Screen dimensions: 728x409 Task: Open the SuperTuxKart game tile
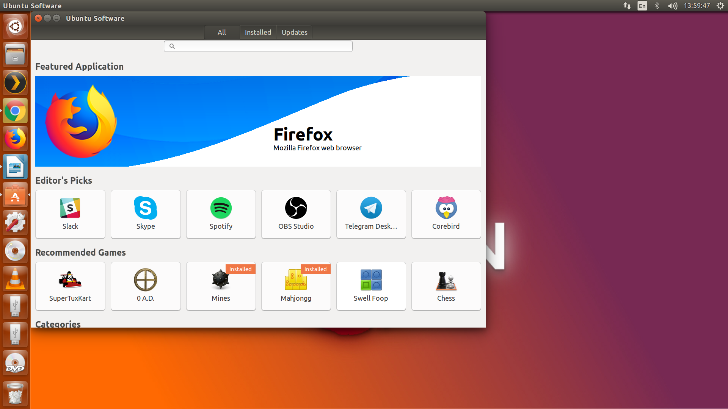(x=70, y=286)
